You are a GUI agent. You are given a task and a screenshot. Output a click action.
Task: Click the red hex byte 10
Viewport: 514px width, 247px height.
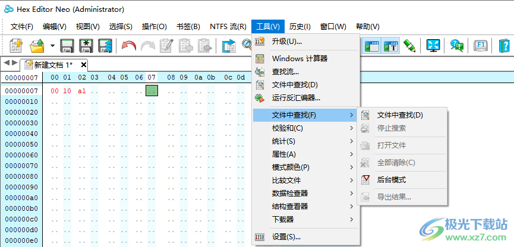click(67, 91)
